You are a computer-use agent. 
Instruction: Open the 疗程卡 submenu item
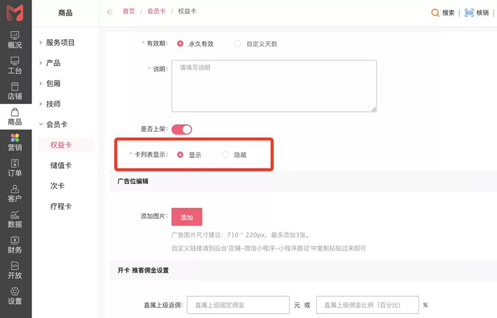[x=61, y=206]
